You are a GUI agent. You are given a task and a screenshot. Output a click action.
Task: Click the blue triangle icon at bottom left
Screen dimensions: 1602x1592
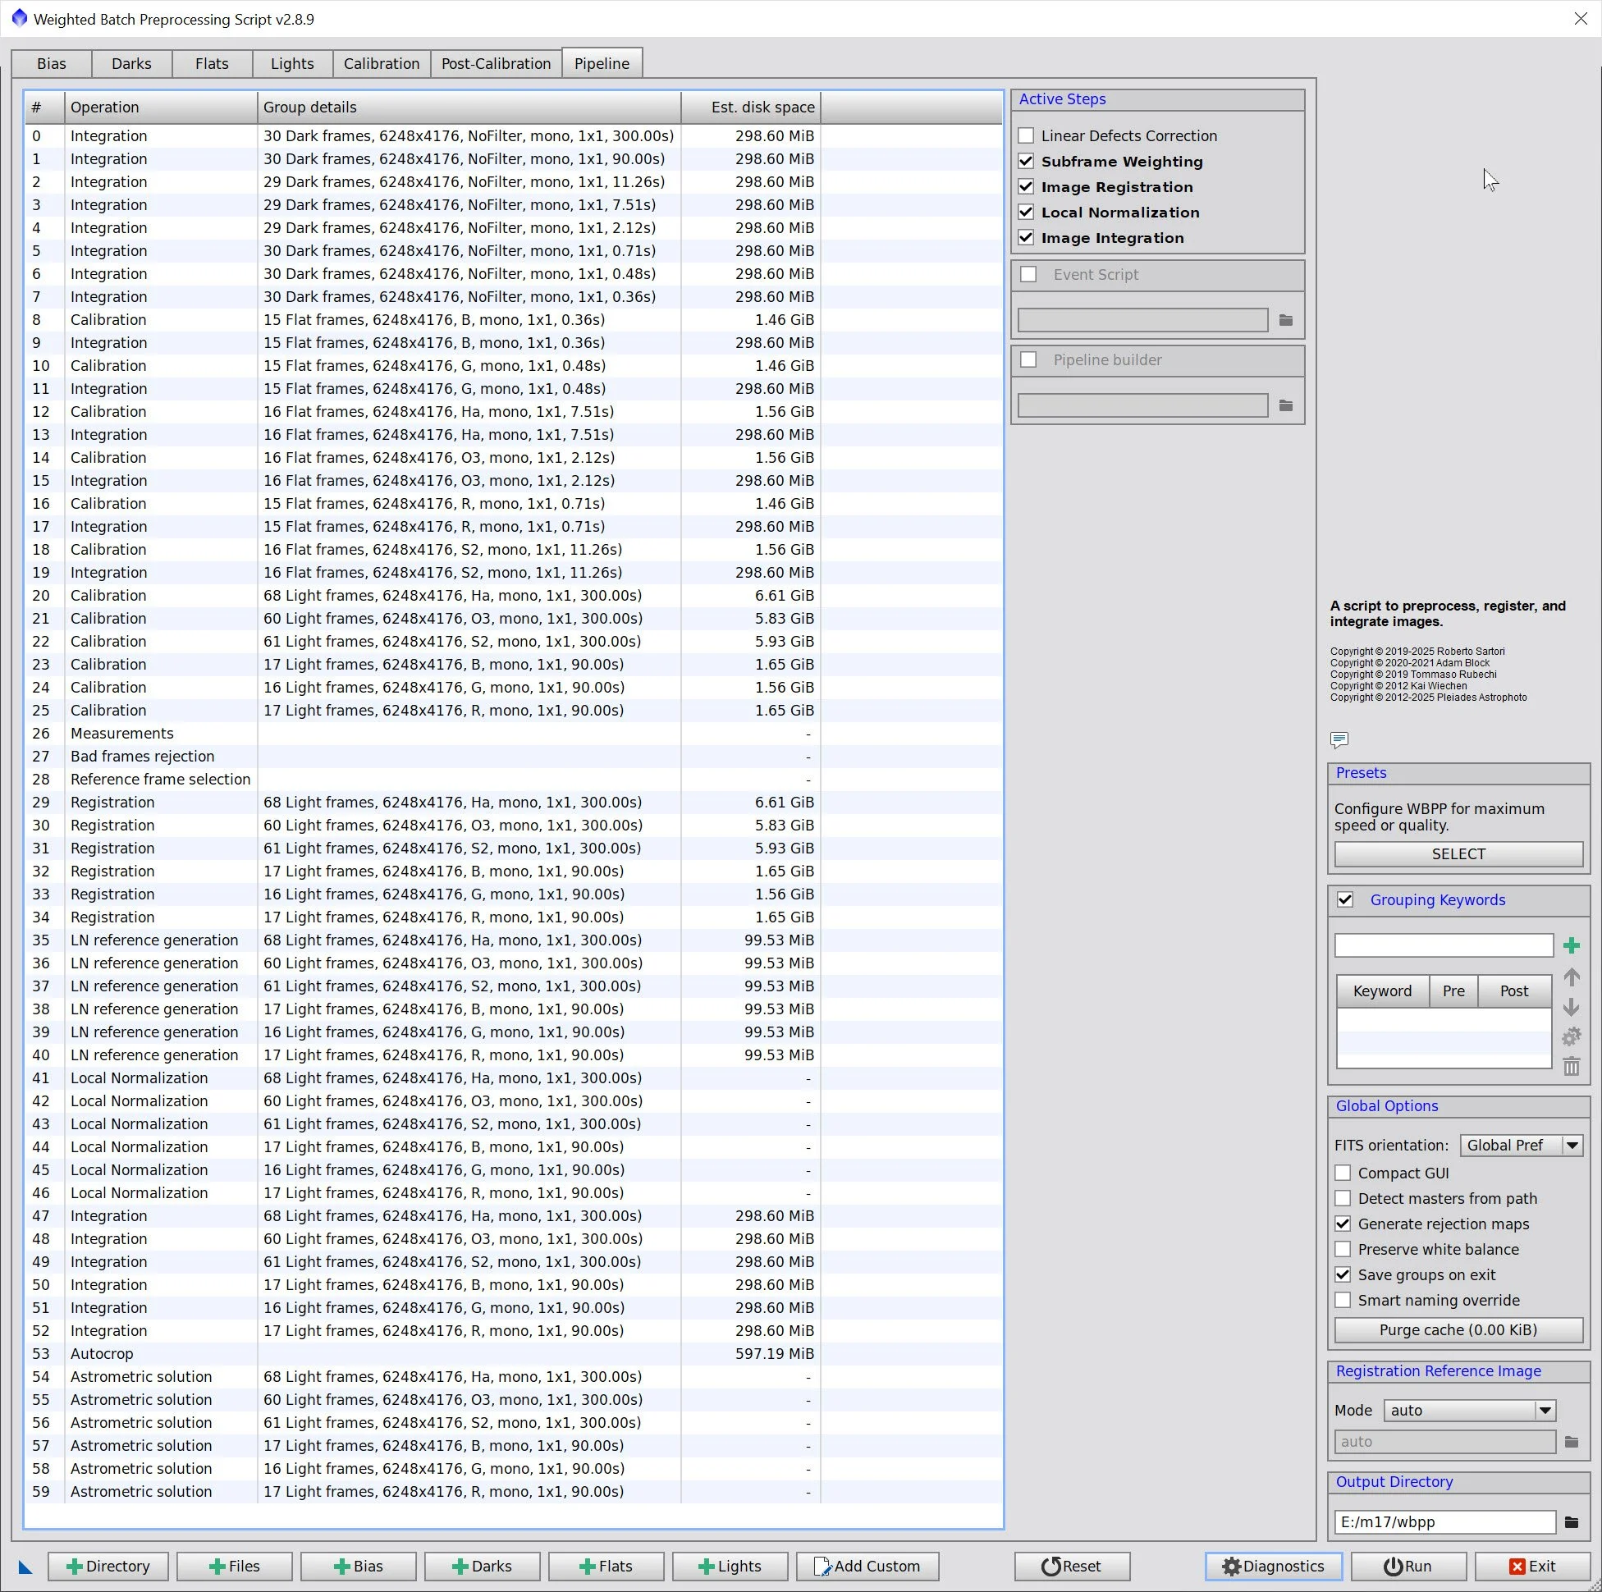coord(25,1567)
